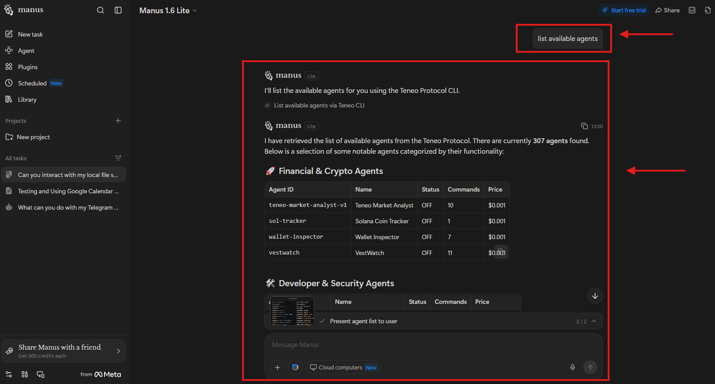This screenshot has height=384, width=715.
Task: Expand the 'List available agents via Teneo CLI' step
Action: 314,105
